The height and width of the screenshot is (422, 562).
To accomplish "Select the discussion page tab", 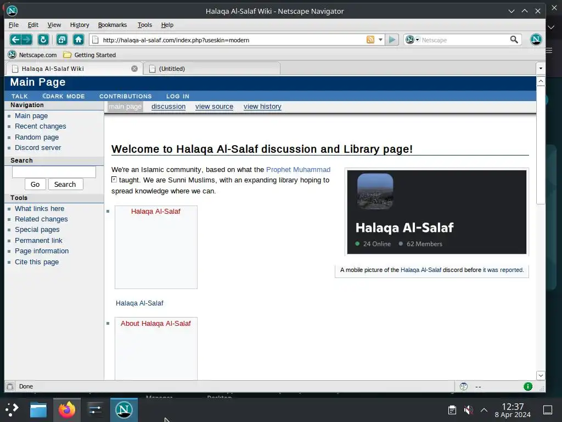I will [168, 106].
